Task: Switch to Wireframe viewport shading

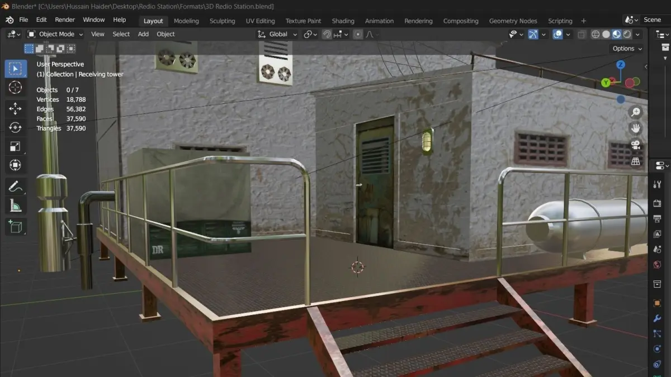Action: coord(596,34)
